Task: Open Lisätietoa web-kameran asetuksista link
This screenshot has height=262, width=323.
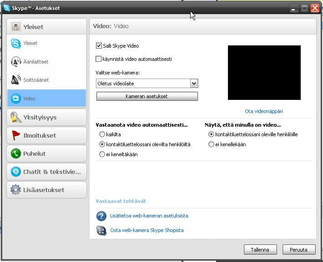Action: [x=149, y=216]
